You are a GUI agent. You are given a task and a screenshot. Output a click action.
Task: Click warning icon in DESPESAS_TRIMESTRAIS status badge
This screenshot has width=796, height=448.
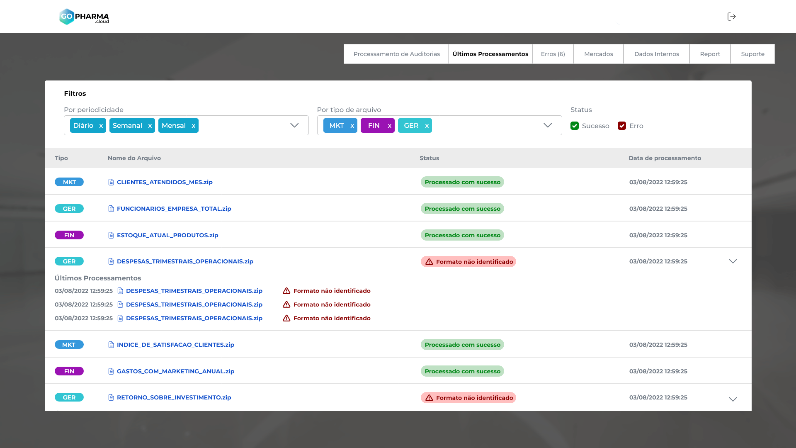click(x=429, y=262)
